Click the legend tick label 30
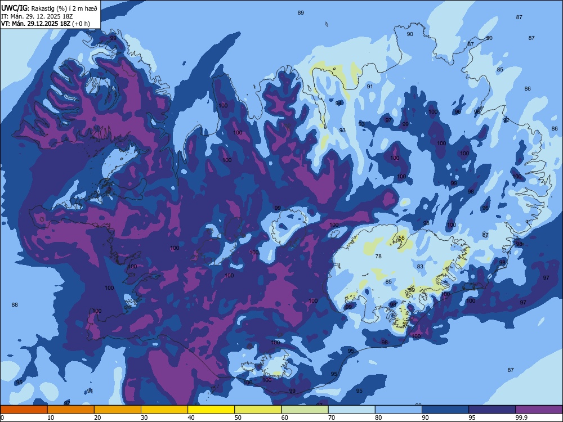The image size is (563, 422). (x=144, y=417)
